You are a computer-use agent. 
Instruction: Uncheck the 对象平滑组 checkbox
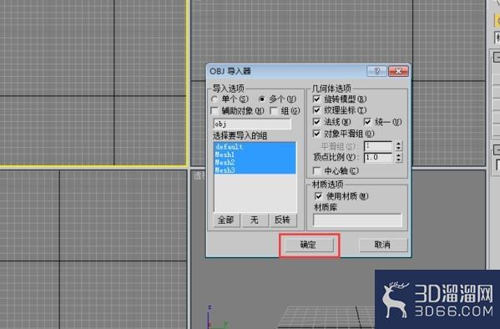[316, 134]
